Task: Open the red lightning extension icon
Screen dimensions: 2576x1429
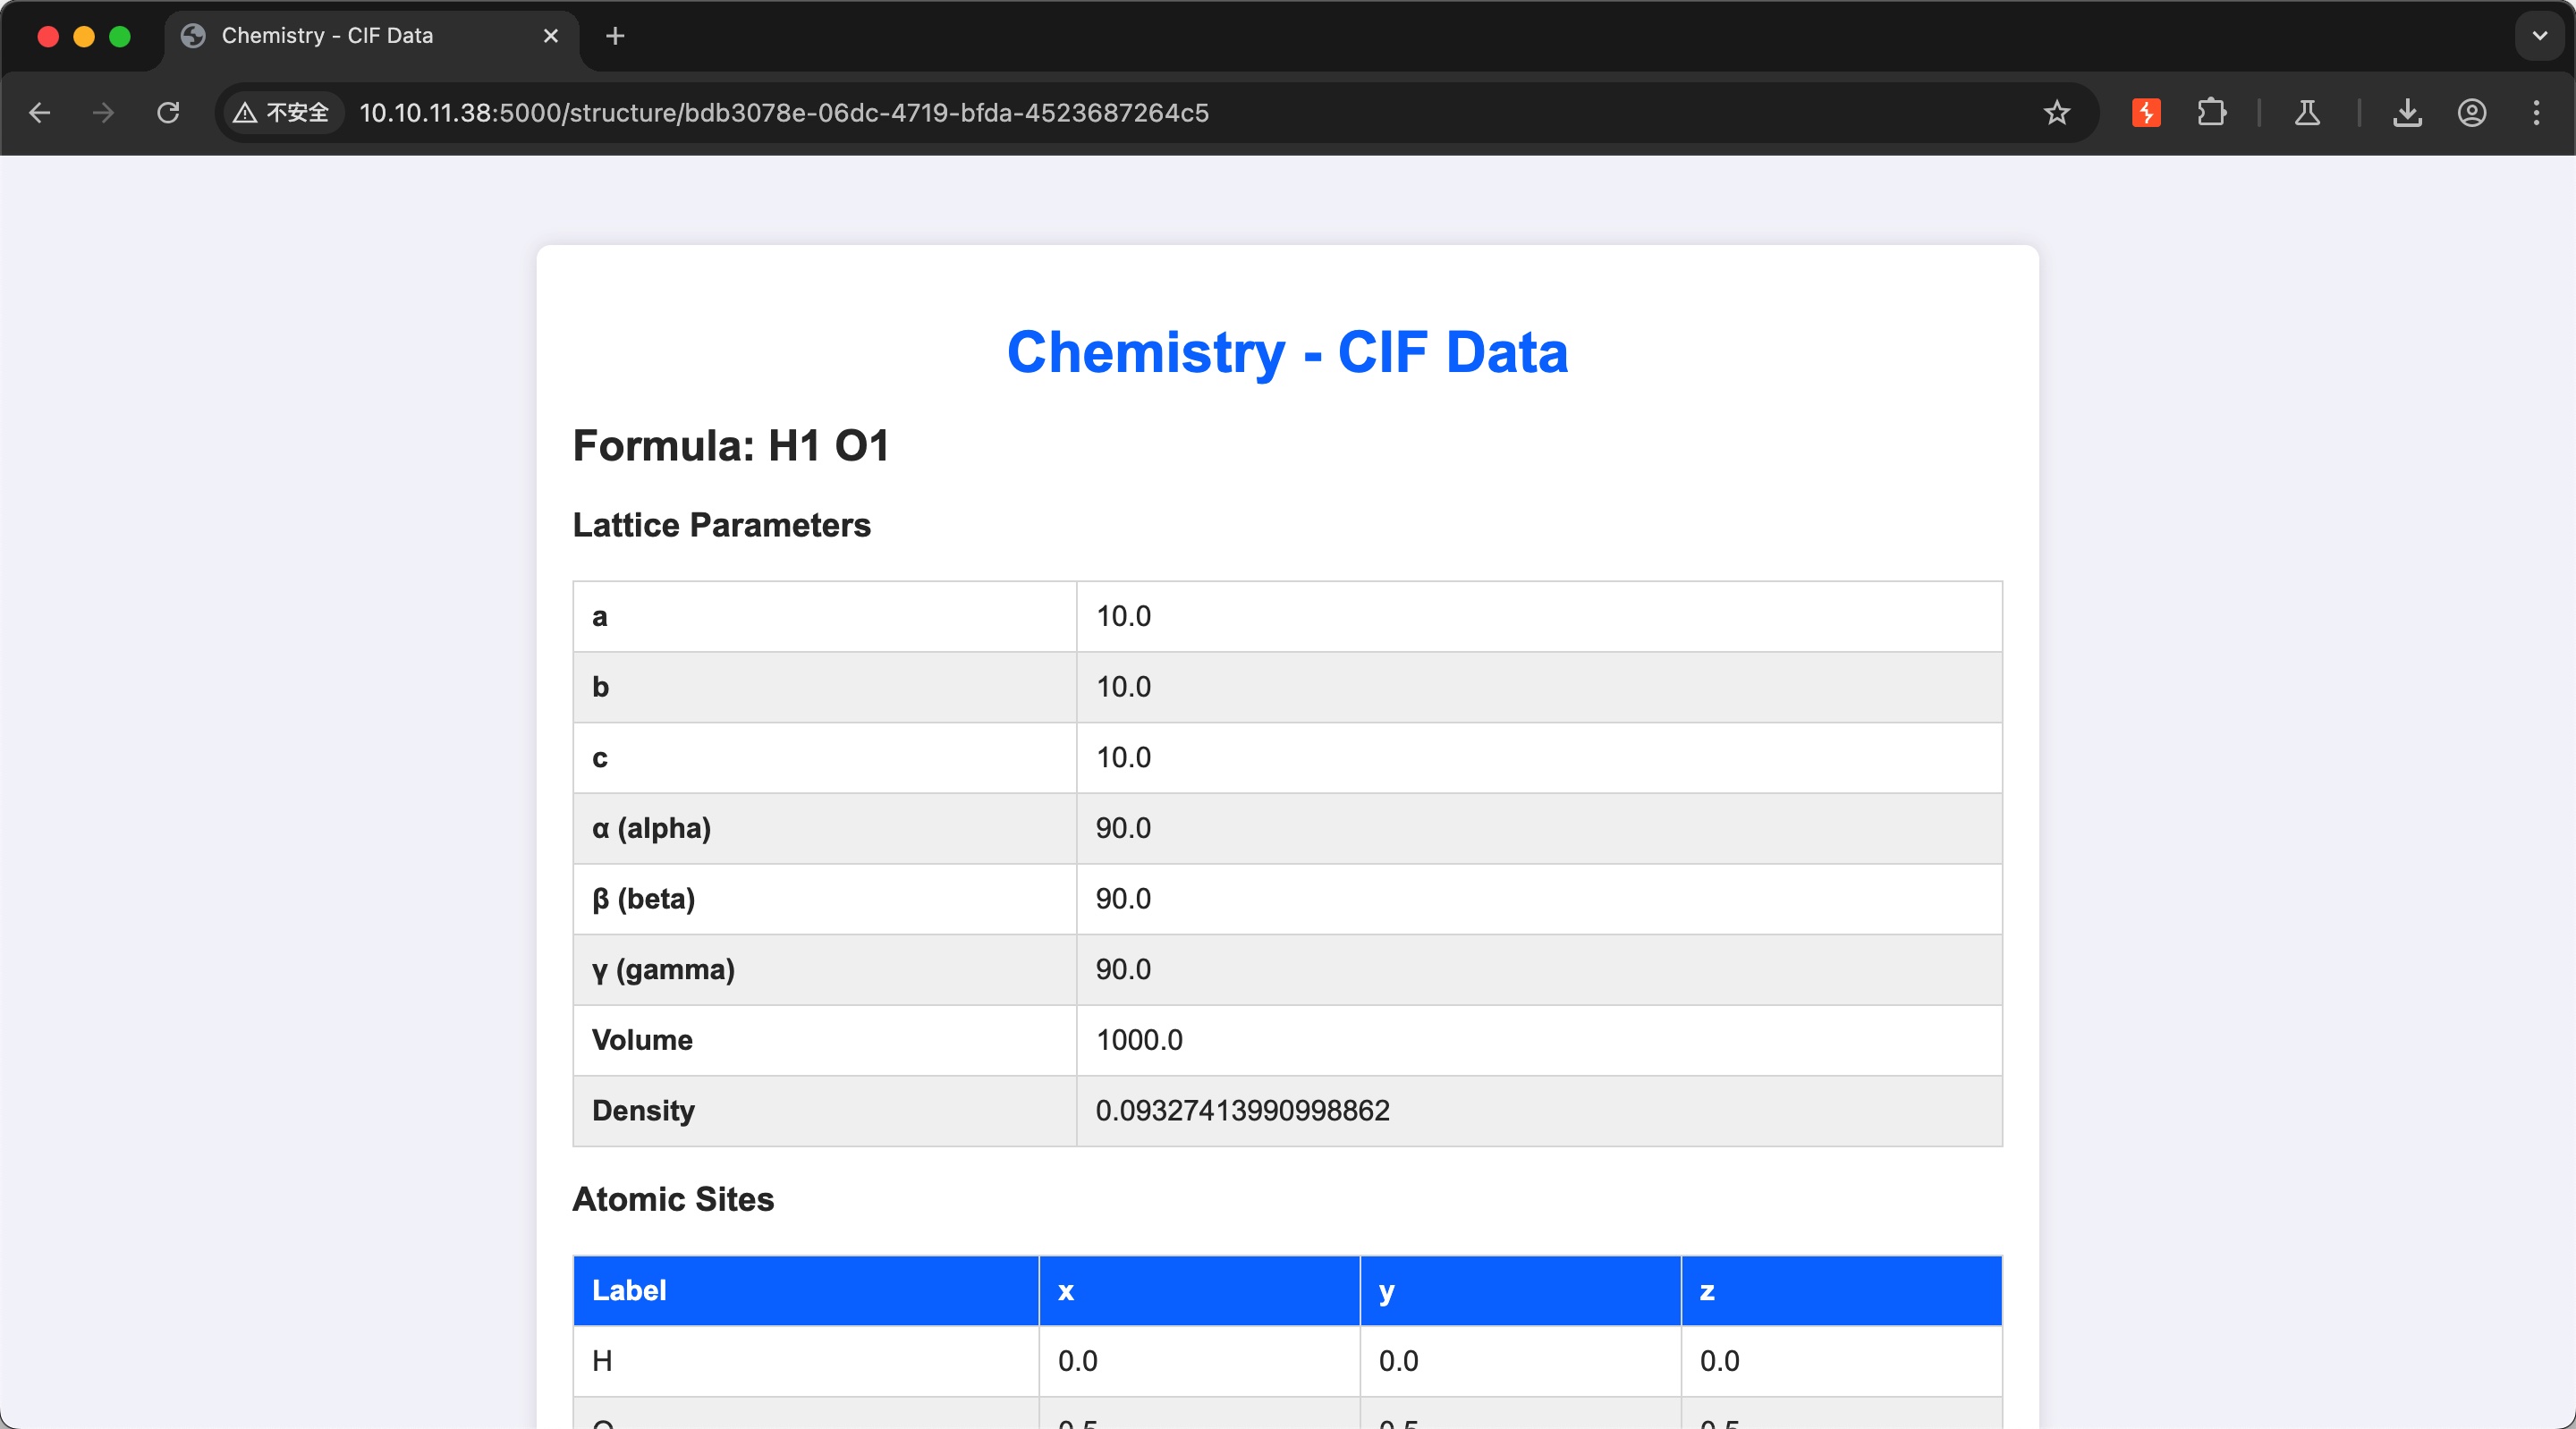Action: pyautogui.click(x=2146, y=113)
